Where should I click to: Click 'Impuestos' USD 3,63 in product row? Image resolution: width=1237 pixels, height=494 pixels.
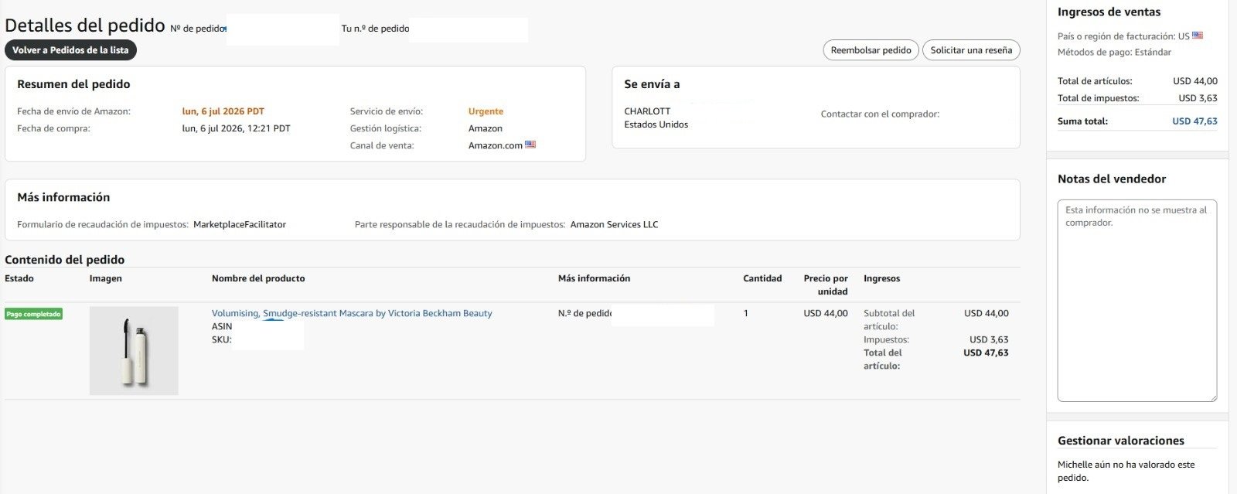(989, 339)
